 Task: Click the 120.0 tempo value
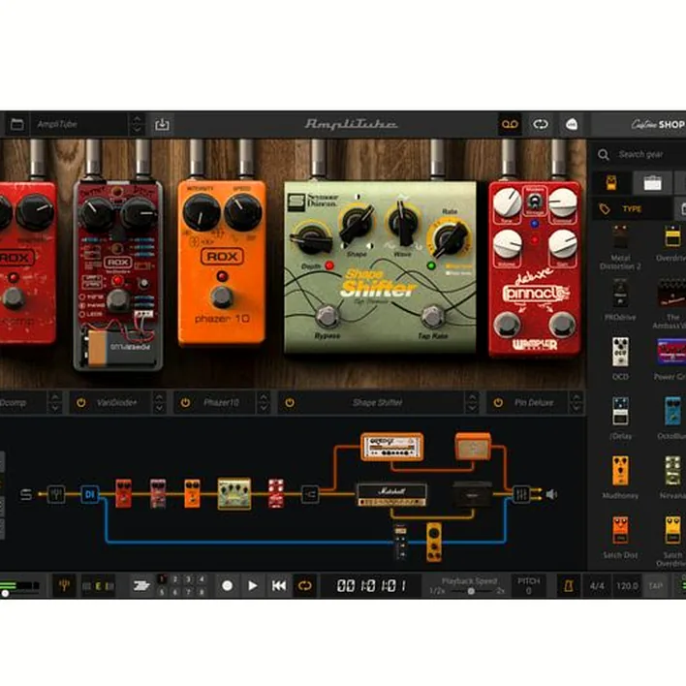pyautogui.click(x=627, y=586)
